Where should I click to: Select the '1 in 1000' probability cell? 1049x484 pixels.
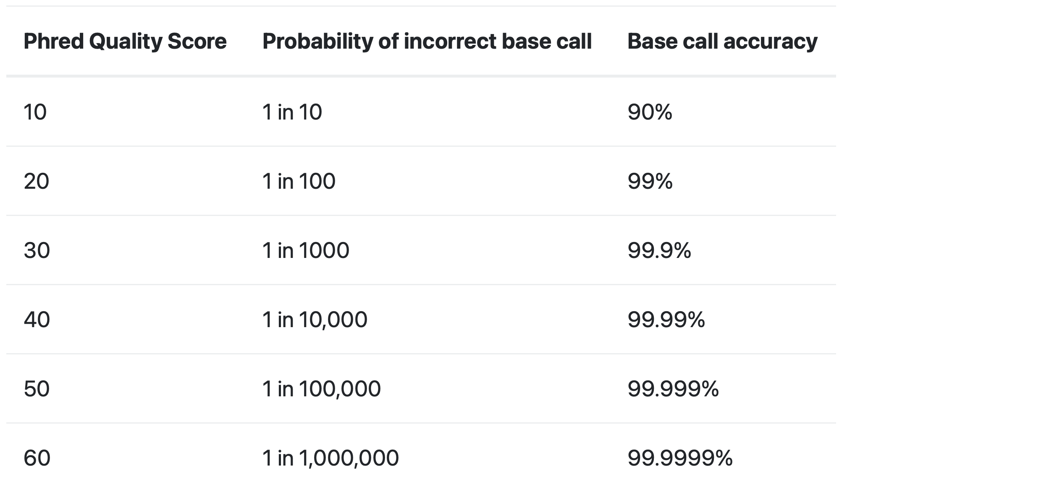click(x=305, y=250)
